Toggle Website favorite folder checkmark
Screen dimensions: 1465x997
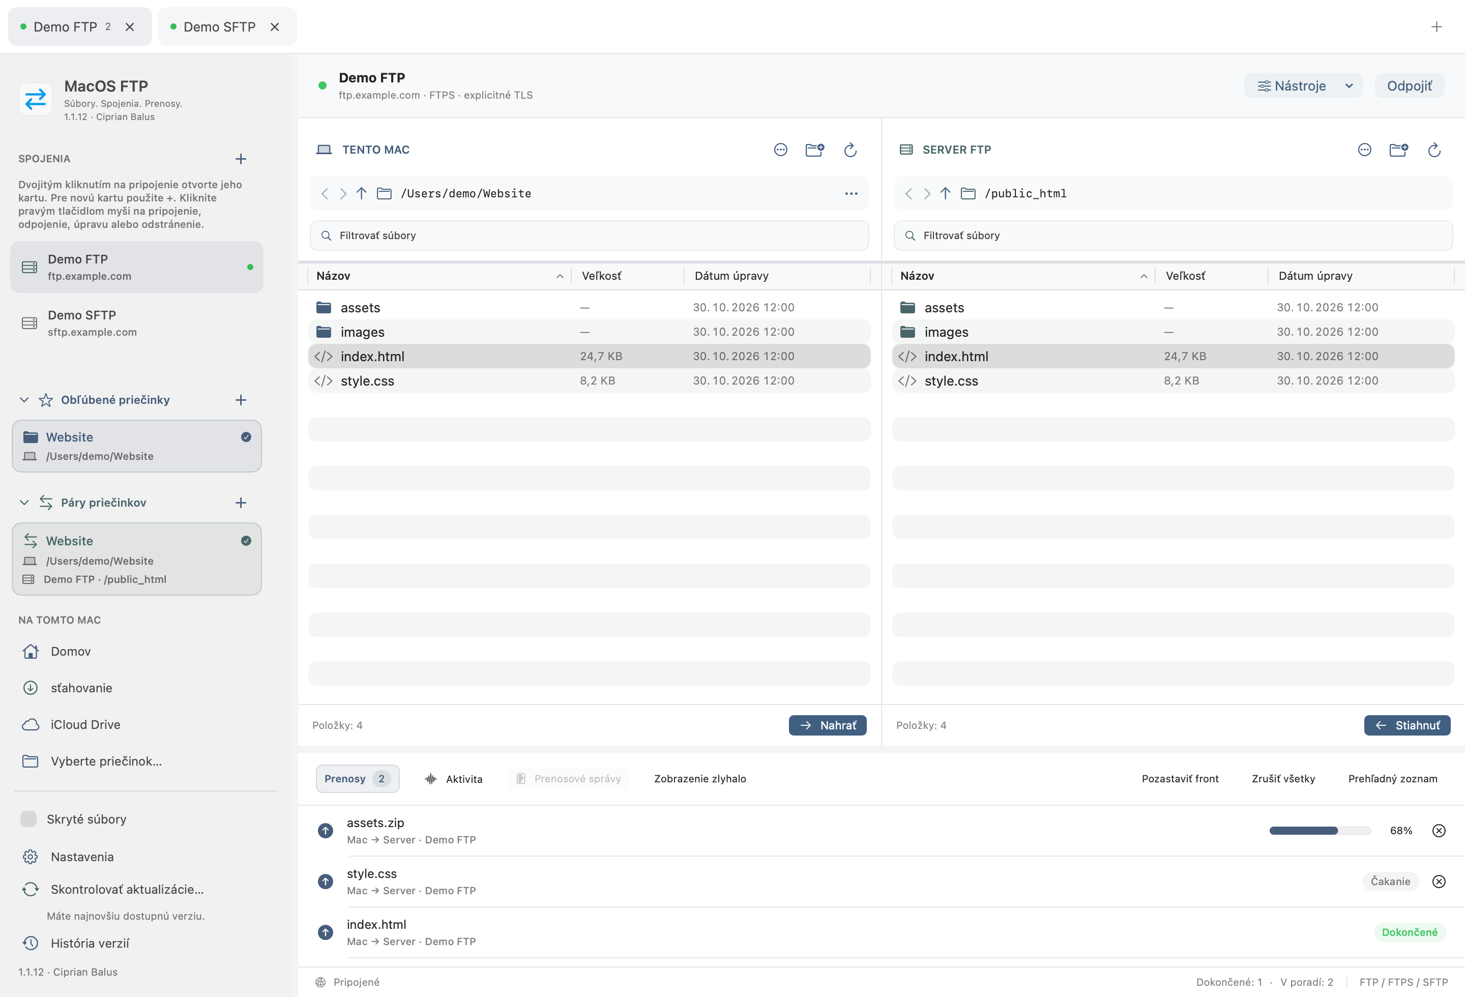coord(246,437)
